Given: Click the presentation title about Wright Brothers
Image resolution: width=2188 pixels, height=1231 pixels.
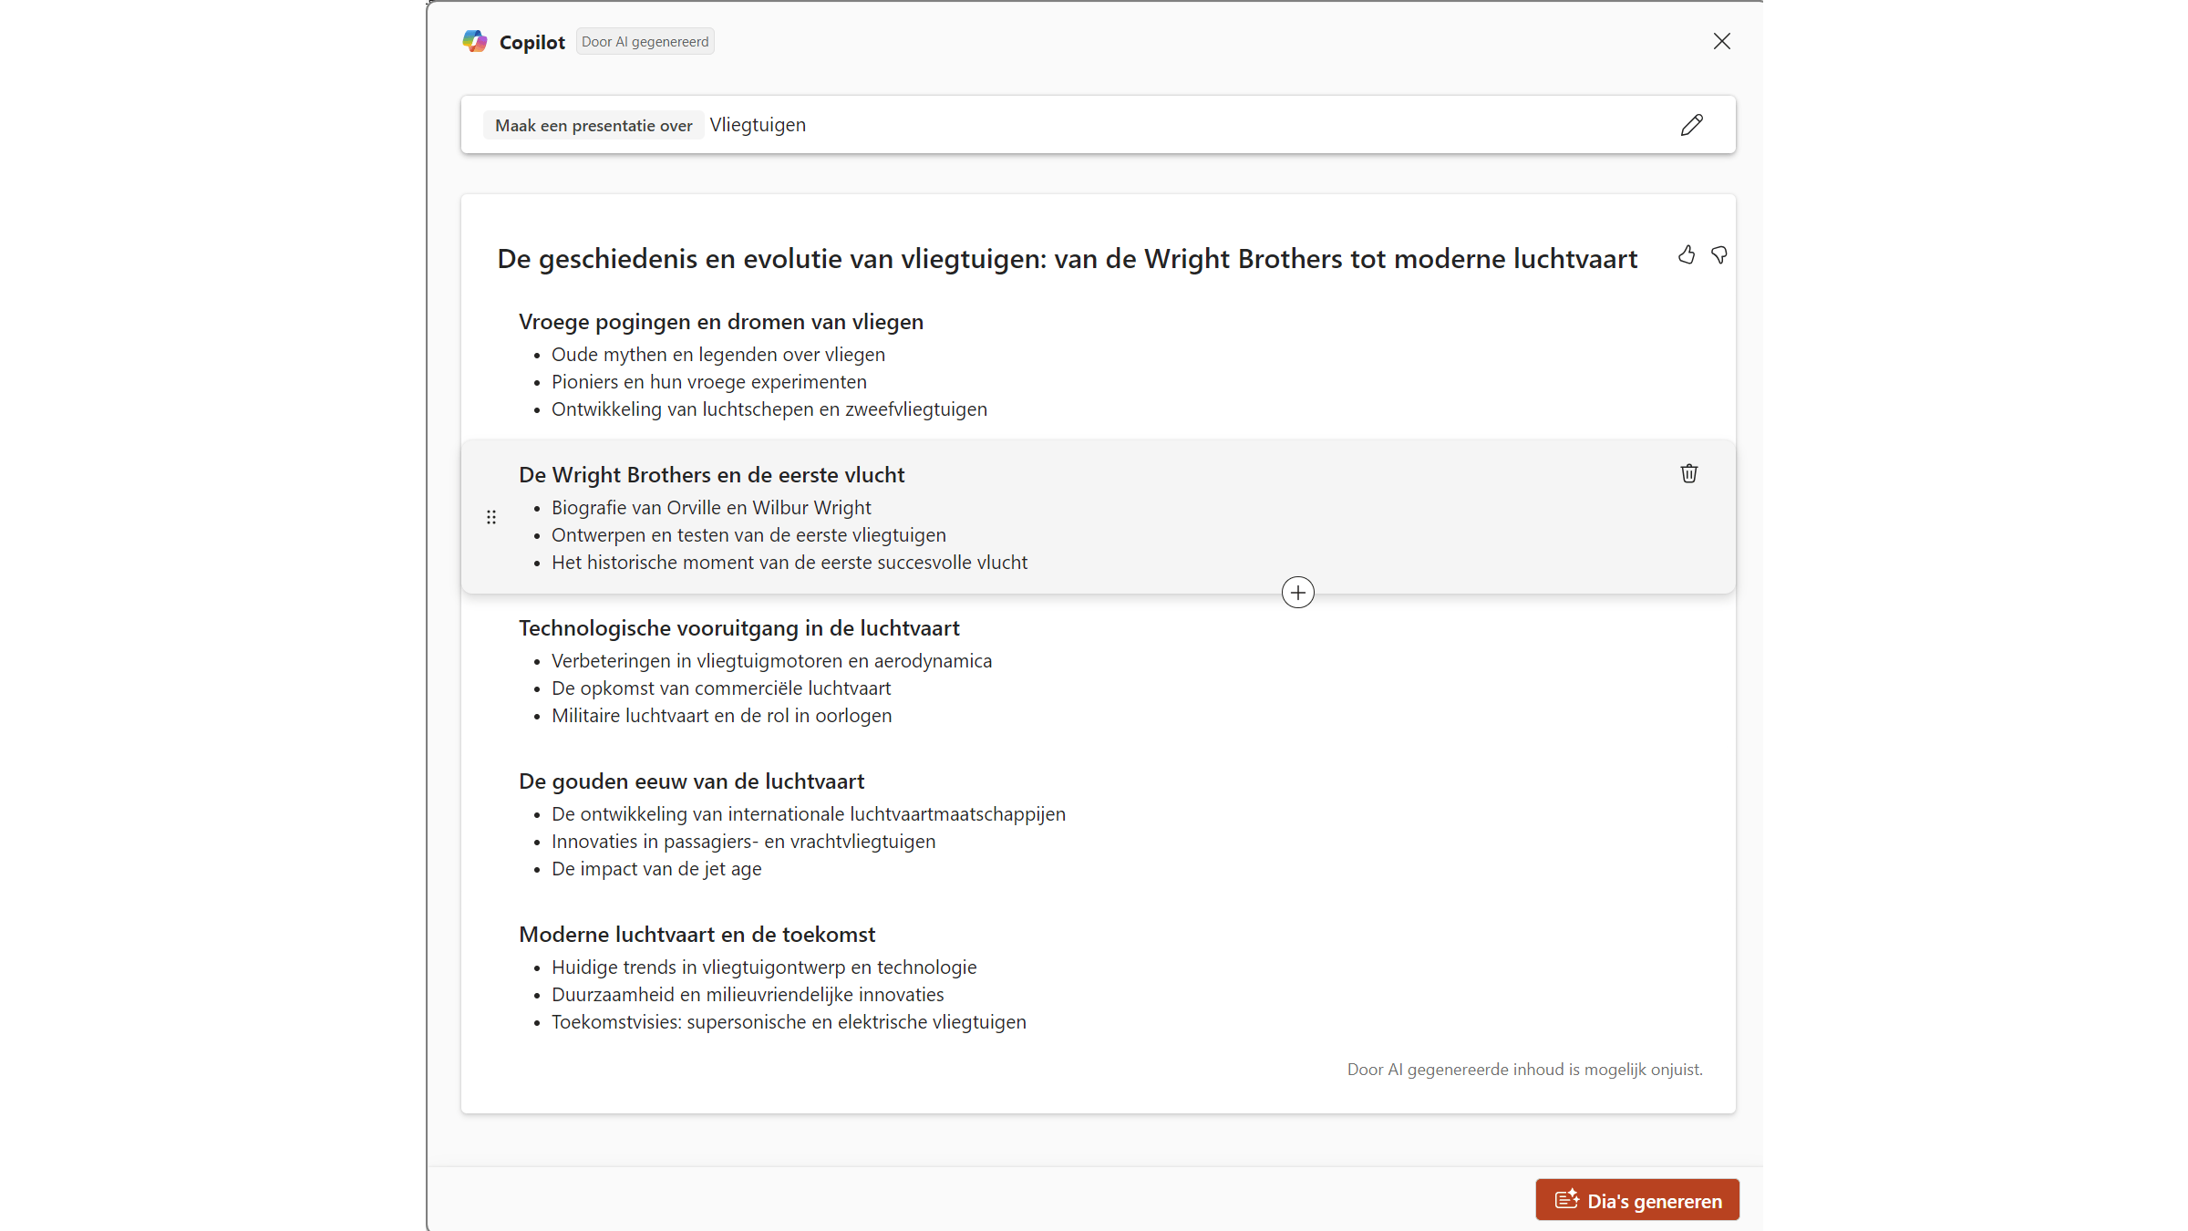Looking at the screenshot, I should tap(1067, 259).
